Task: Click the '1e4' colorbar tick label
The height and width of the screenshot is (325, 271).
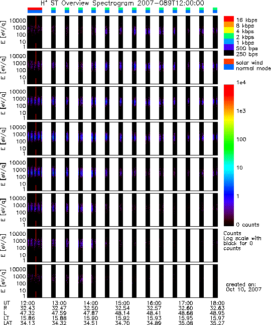Action: click(x=241, y=82)
